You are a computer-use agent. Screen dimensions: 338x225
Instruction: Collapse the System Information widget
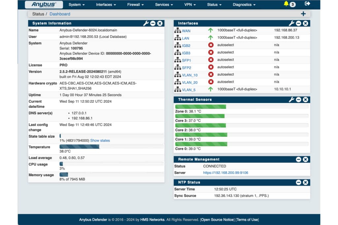(x=153, y=23)
